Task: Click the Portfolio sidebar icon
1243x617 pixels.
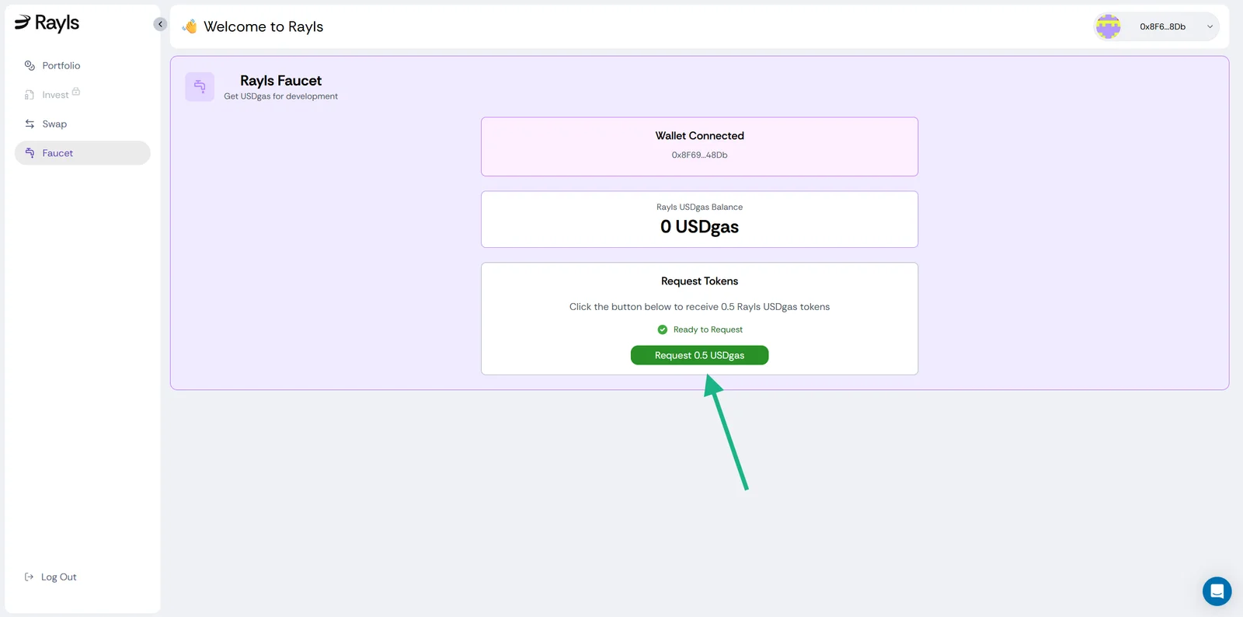Action: pos(30,65)
